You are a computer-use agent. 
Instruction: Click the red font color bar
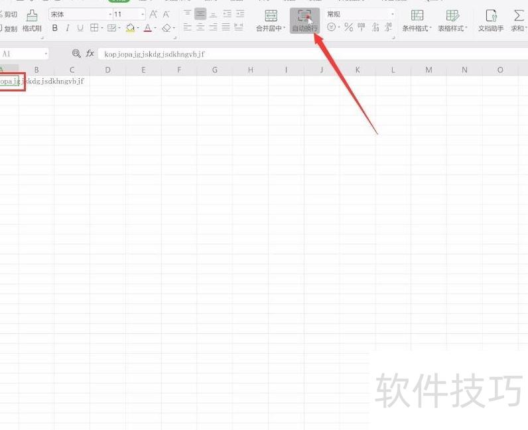pyautogui.click(x=147, y=31)
